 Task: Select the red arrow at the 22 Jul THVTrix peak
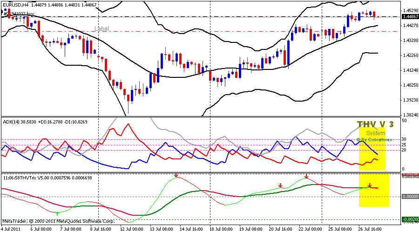(x=306, y=176)
